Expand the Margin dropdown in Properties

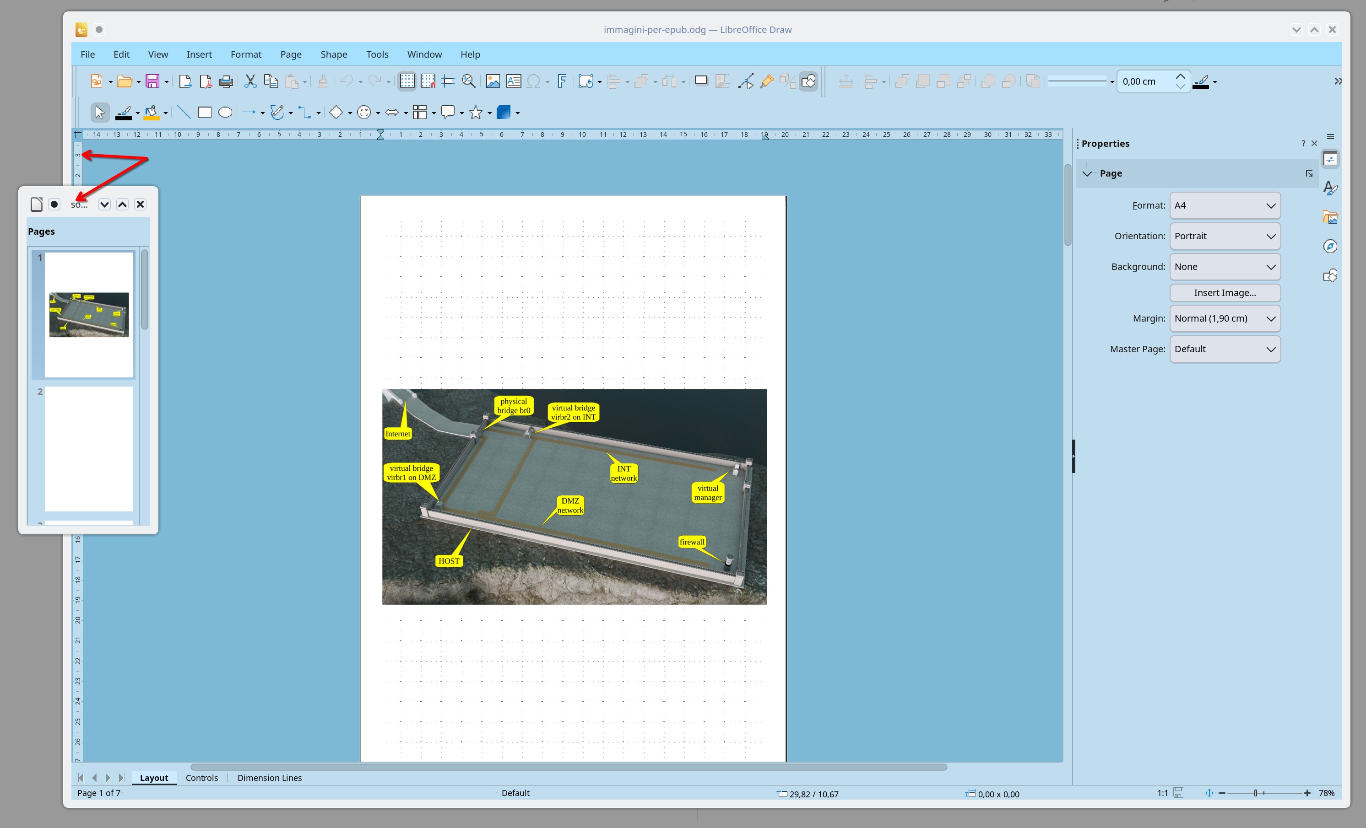[1225, 318]
